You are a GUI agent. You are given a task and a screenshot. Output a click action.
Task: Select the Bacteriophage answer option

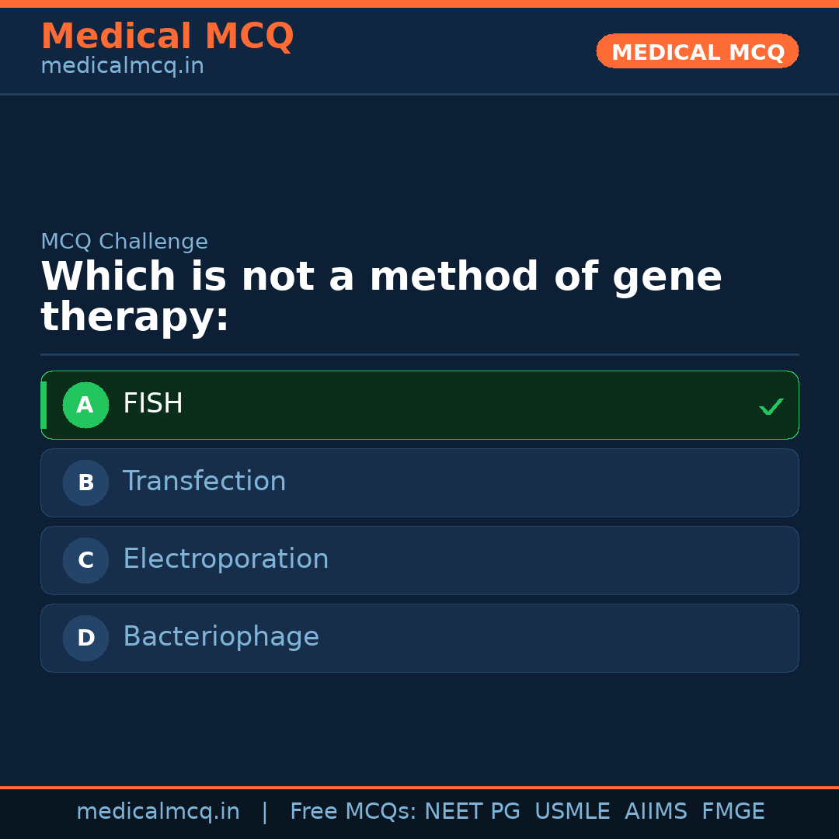pos(419,638)
